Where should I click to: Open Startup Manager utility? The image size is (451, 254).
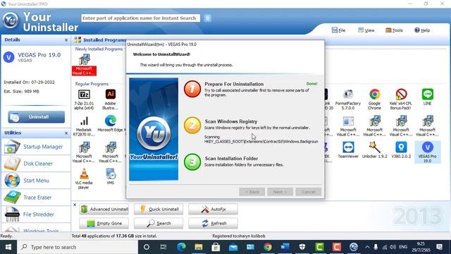[36, 147]
